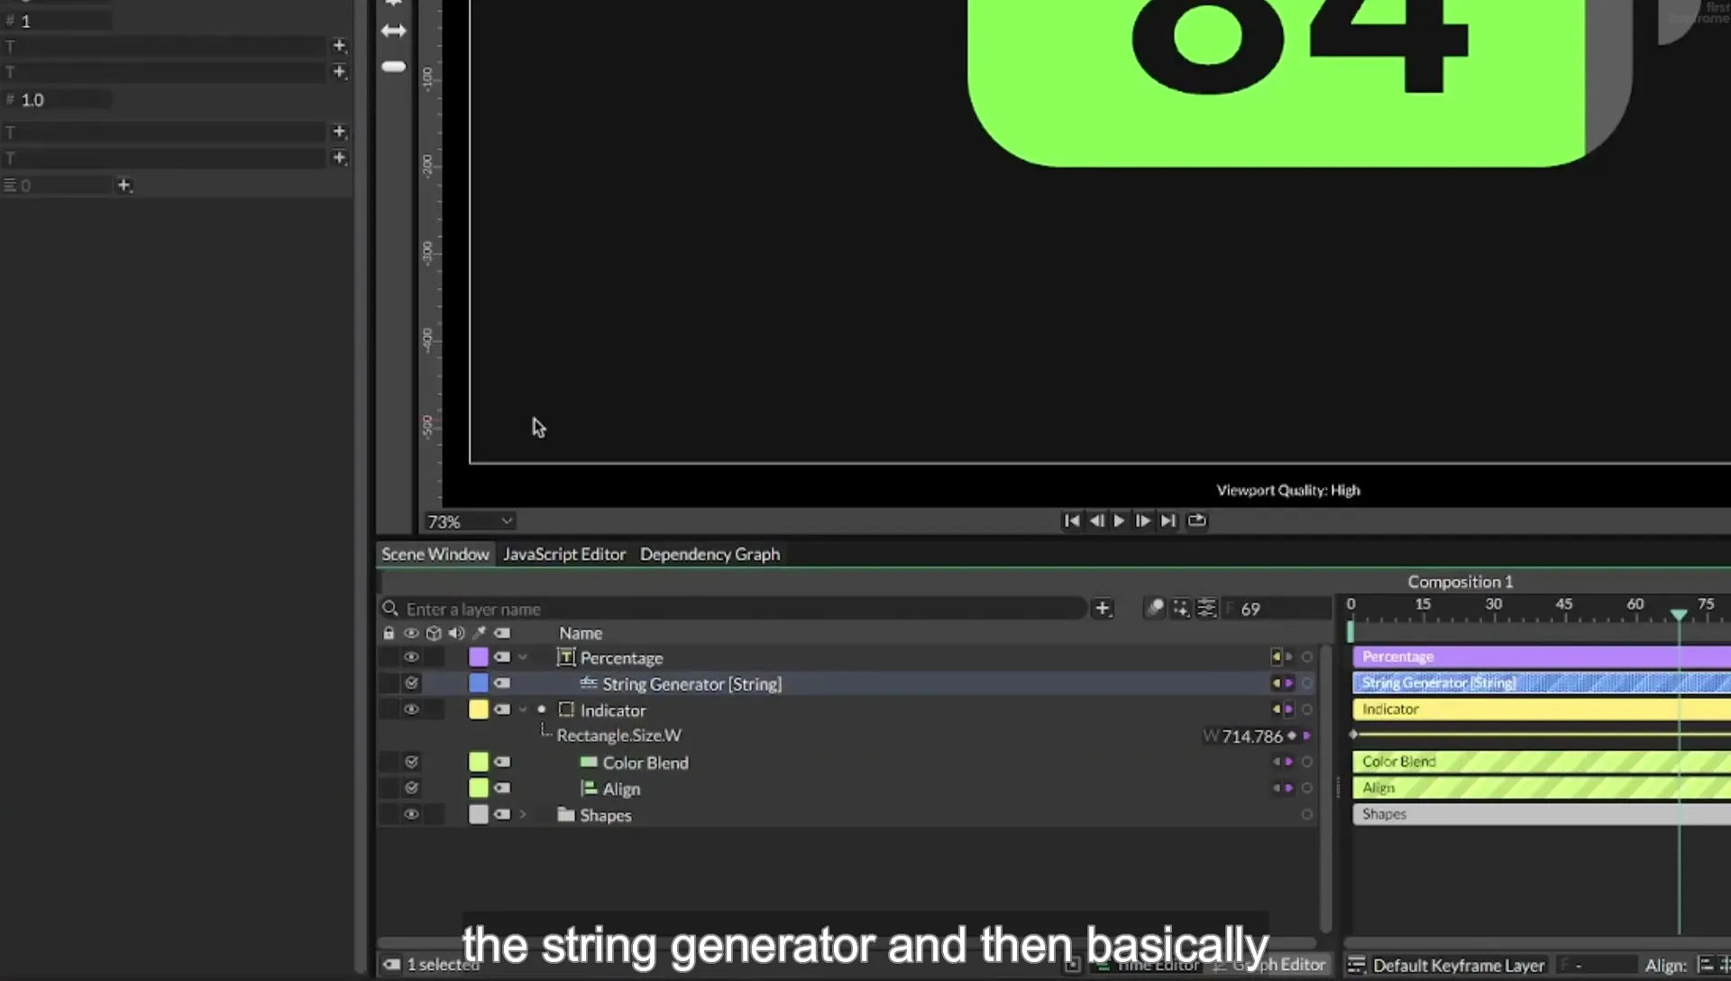
Task: Click the pin column header icon
Action: [479, 633]
